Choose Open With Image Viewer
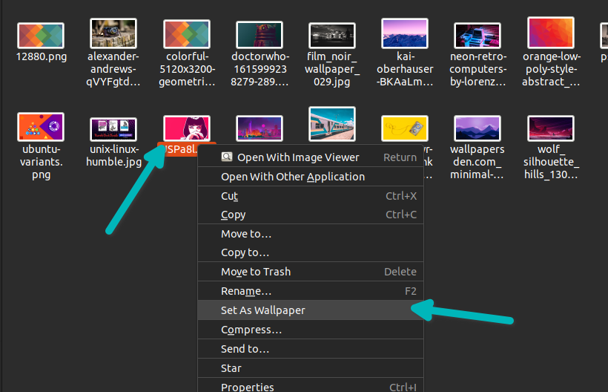This screenshot has height=392, width=608. click(x=311, y=157)
